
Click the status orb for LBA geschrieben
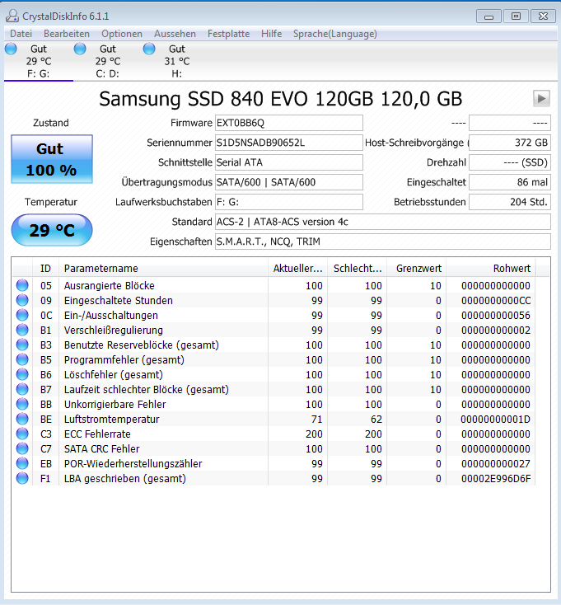[x=22, y=478]
